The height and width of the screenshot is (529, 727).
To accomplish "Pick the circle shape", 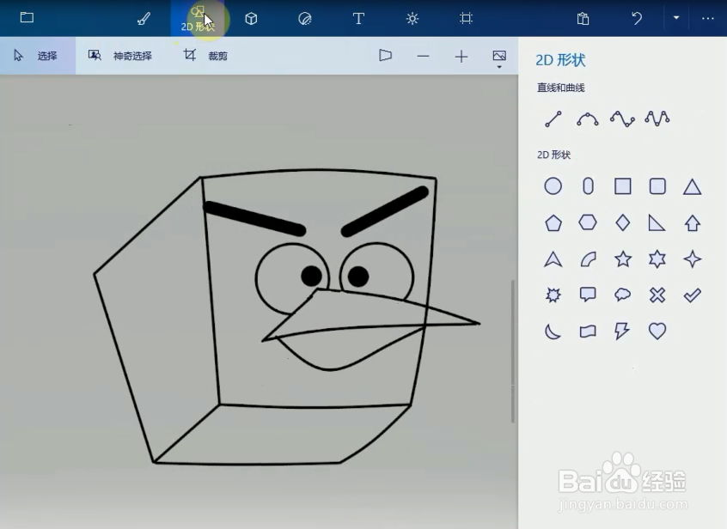I will coord(553,186).
